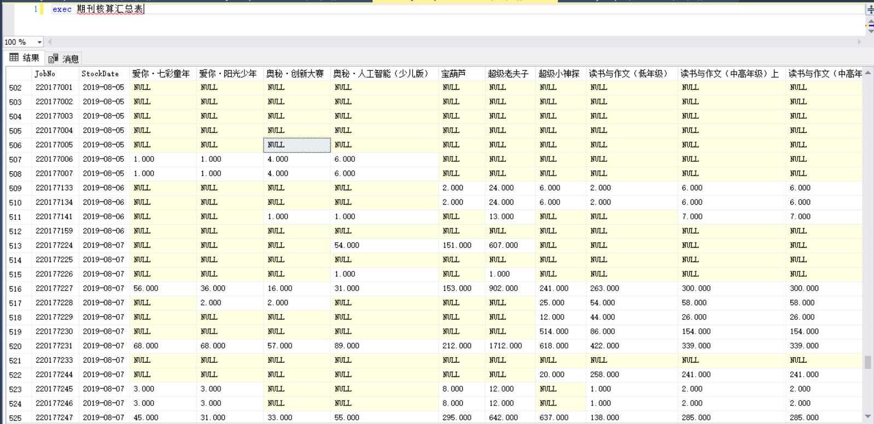Click the results grid vertical scrollbar thumb
The image size is (874, 424).
coord(868,362)
